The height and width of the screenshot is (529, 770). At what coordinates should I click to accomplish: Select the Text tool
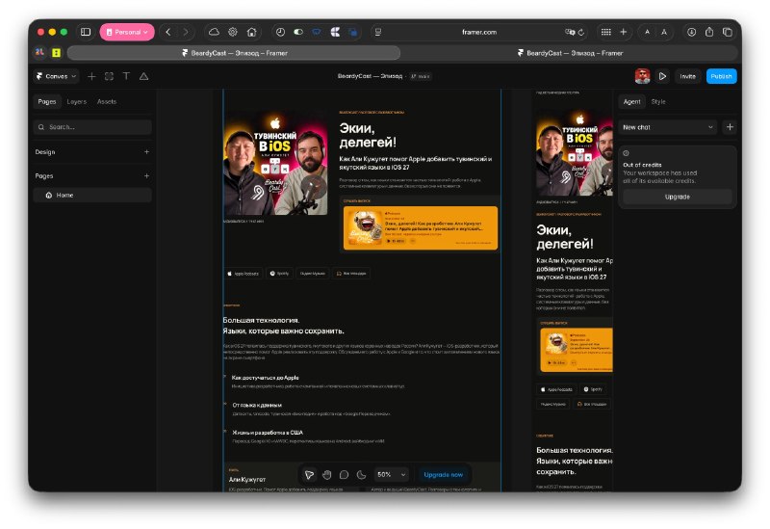pyautogui.click(x=126, y=76)
